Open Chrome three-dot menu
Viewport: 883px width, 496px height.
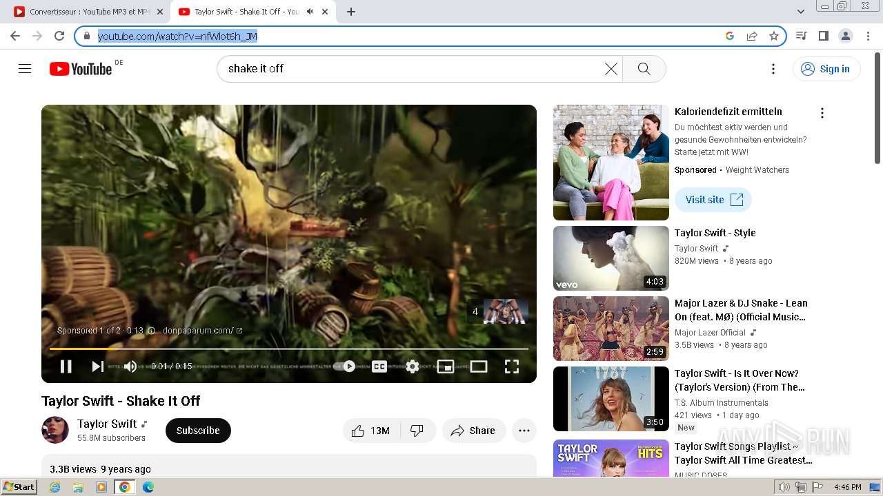pos(867,36)
